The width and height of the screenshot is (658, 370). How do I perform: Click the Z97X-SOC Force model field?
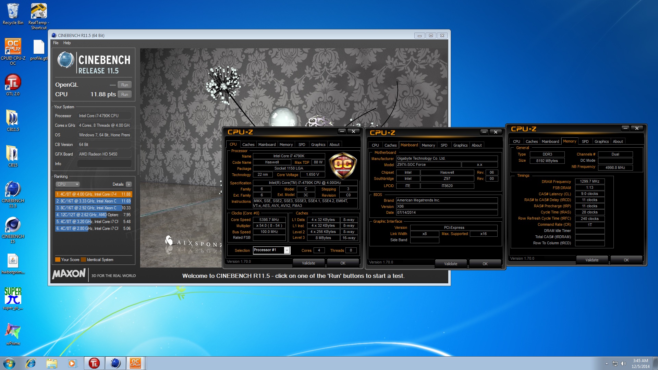(428, 165)
